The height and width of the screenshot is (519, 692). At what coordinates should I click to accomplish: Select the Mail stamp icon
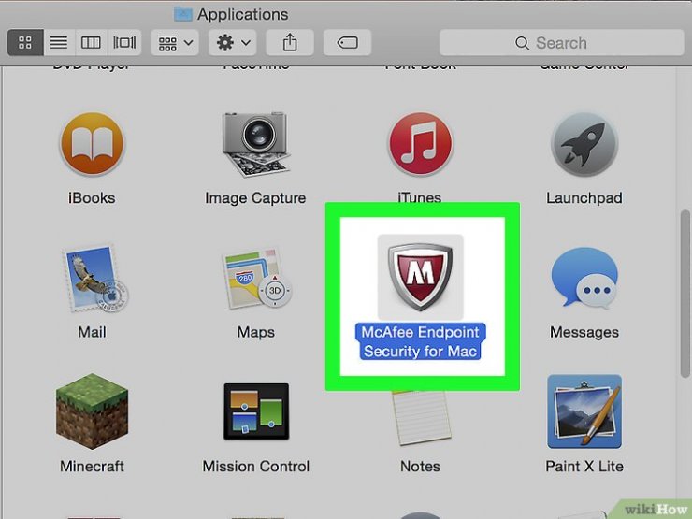(94, 278)
